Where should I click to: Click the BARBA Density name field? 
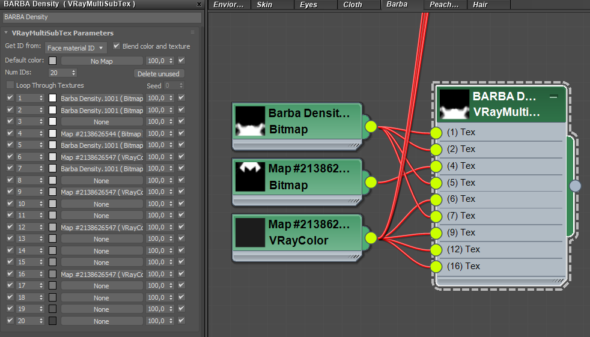[101, 17]
